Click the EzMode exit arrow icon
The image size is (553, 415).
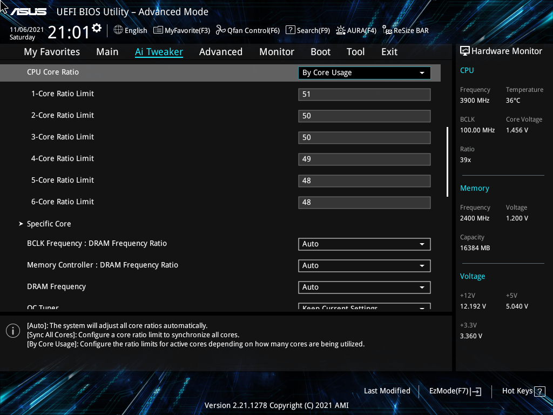(x=476, y=391)
